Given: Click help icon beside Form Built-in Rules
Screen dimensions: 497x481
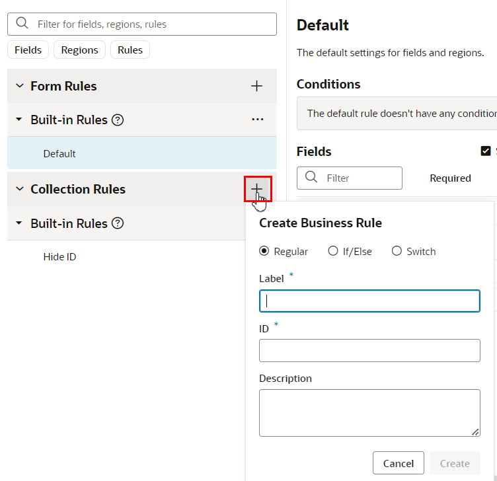Looking at the screenshot, I should (x=118, y=120).
